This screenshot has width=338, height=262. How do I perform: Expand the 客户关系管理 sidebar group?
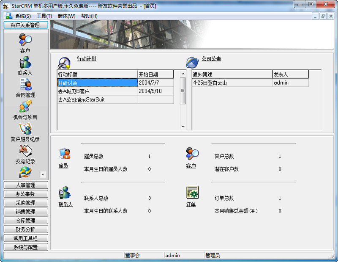(x=26, y=25)
